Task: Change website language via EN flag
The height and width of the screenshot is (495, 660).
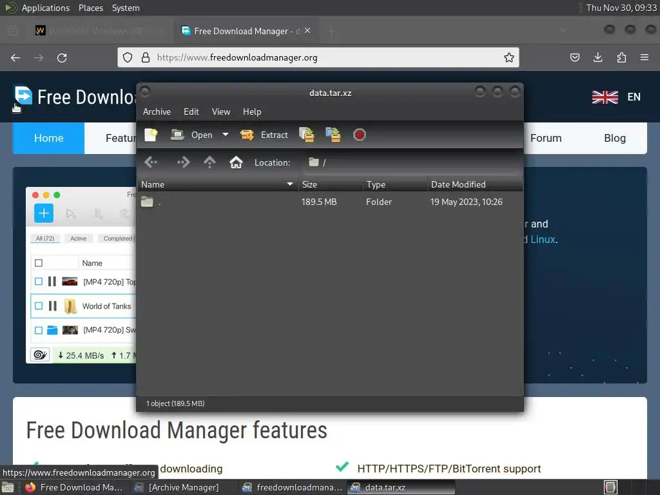Action: 617,97
